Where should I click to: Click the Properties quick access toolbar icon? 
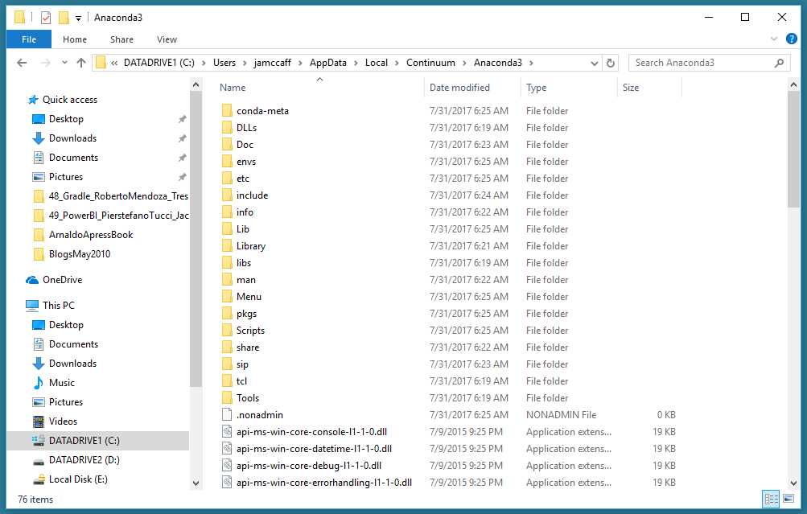click(x=46, y=18)
